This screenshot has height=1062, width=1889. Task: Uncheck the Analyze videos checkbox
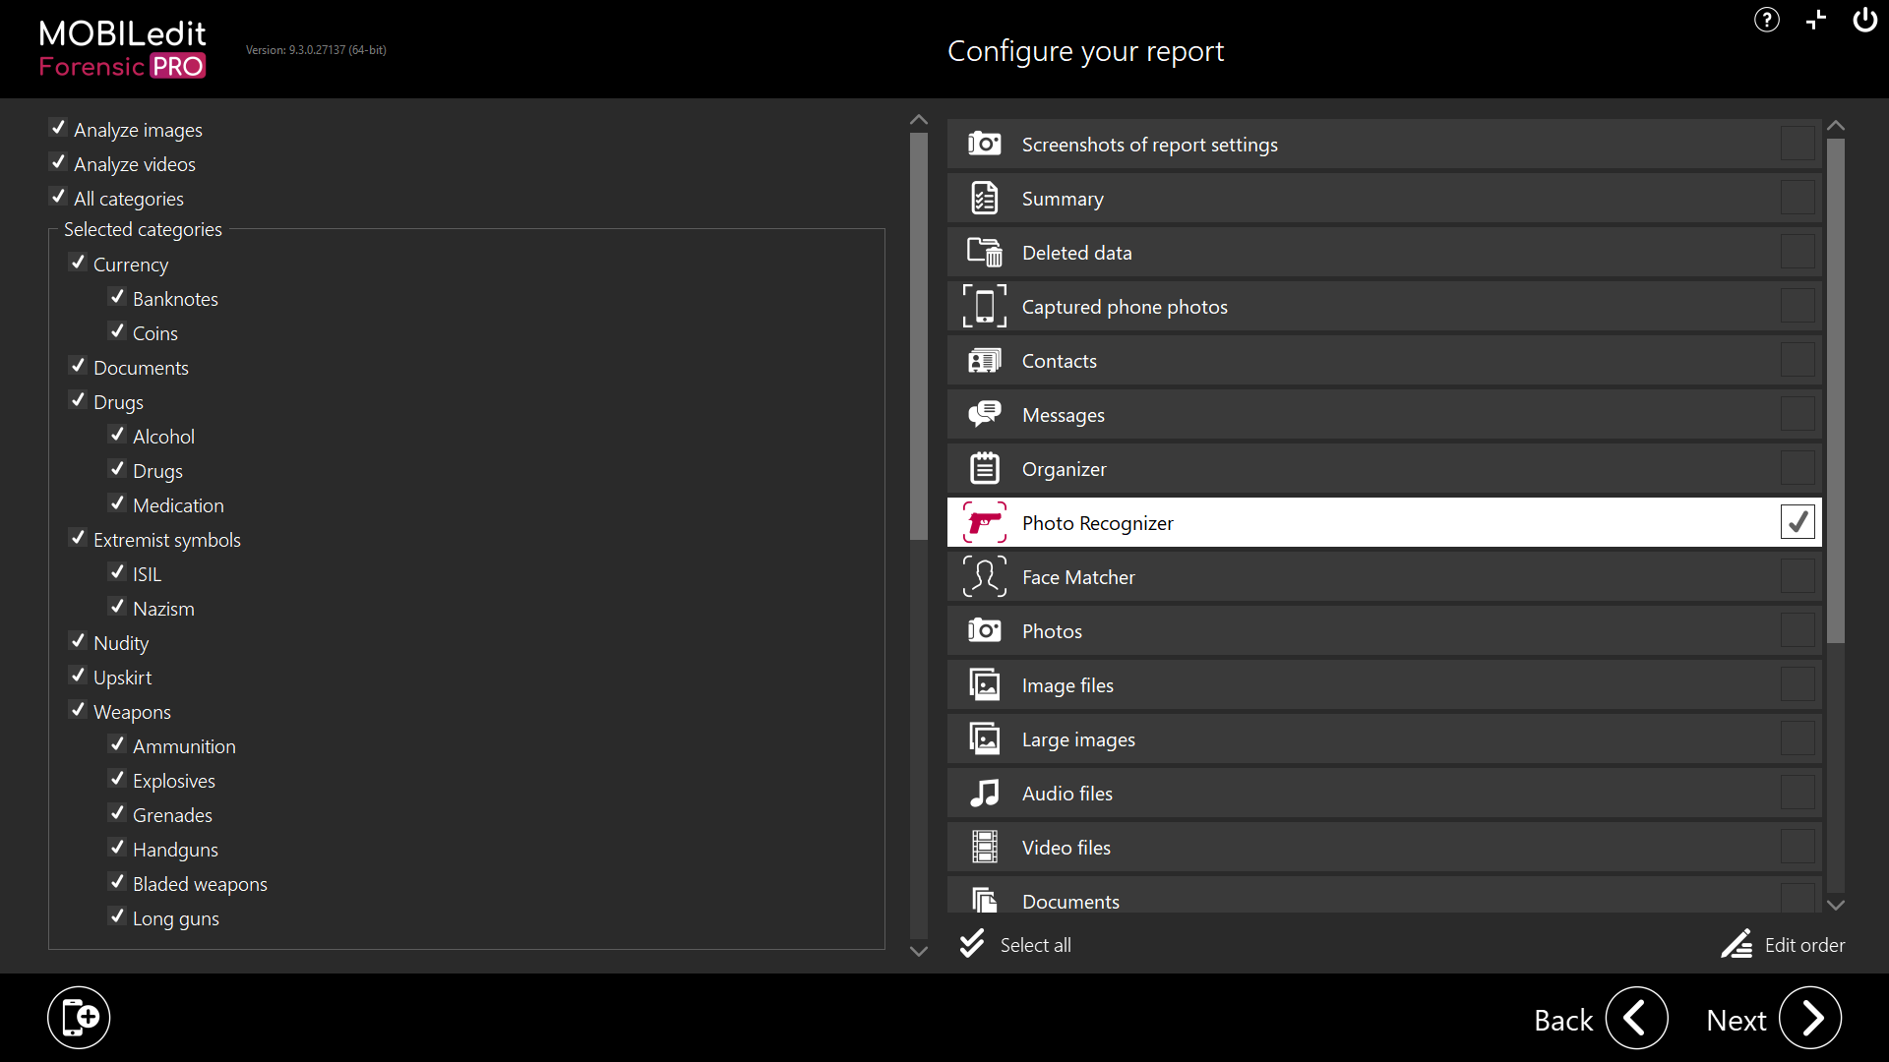click(59, 163)
